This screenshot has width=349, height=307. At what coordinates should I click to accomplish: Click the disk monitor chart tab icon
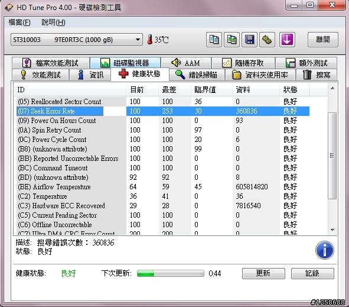105,63
